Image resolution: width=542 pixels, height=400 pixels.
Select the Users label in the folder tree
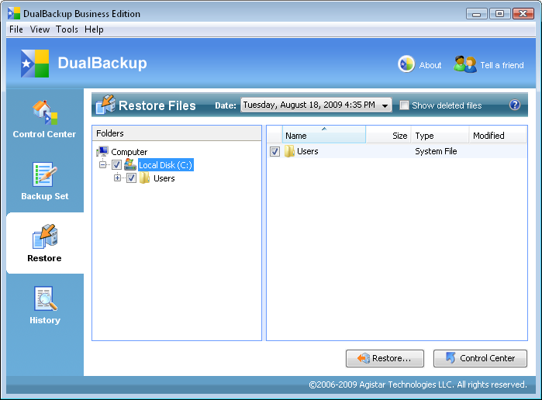coord(164,178)
